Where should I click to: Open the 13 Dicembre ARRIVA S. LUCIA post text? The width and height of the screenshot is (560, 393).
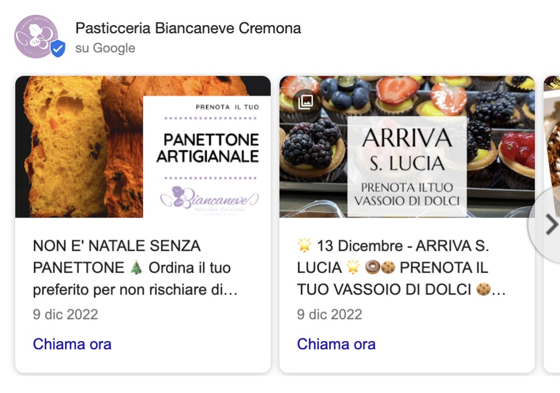(x=401, y=268)
